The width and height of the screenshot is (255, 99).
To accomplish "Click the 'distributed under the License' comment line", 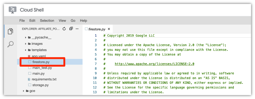I will pyautogui.click(x=167, y=78).
